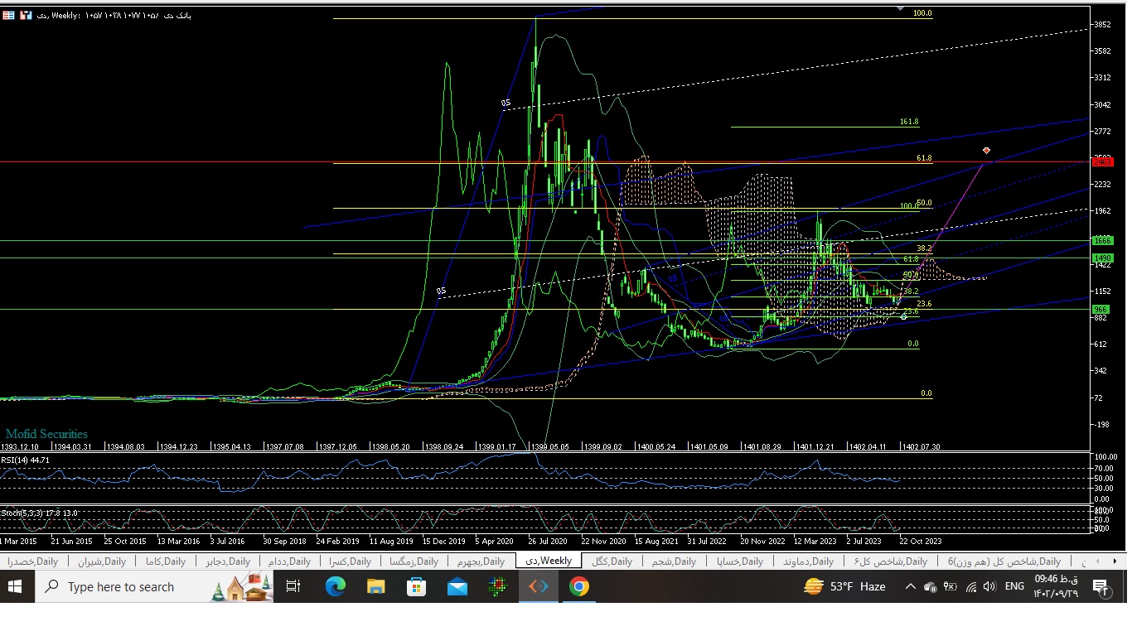Click the red grid icon at chart top-left

pyautogui.click(x=7, y=16)
